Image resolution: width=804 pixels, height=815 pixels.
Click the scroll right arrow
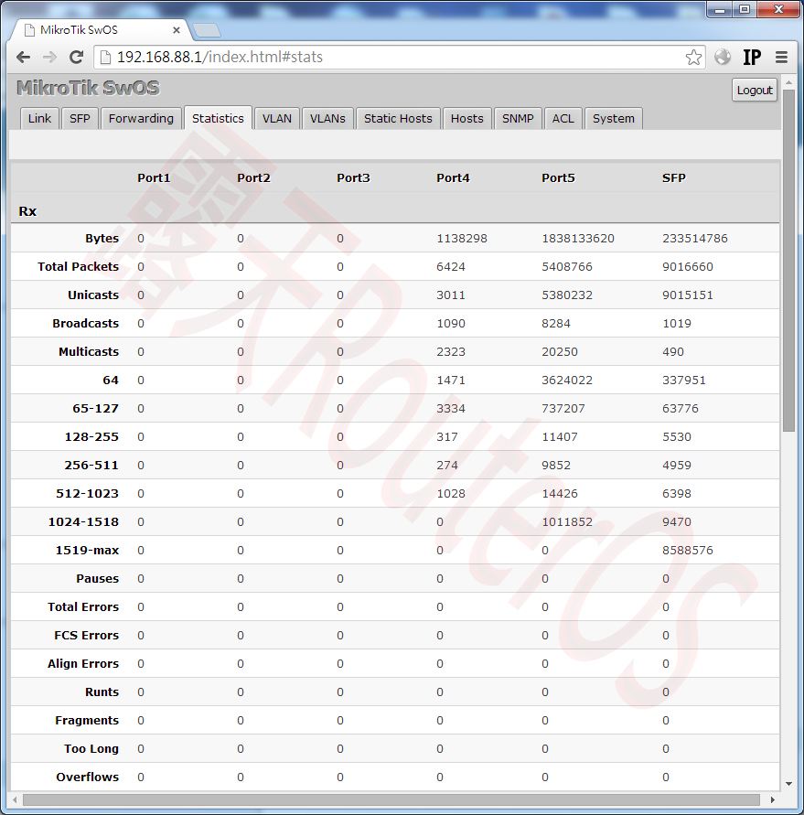[773, 799]
